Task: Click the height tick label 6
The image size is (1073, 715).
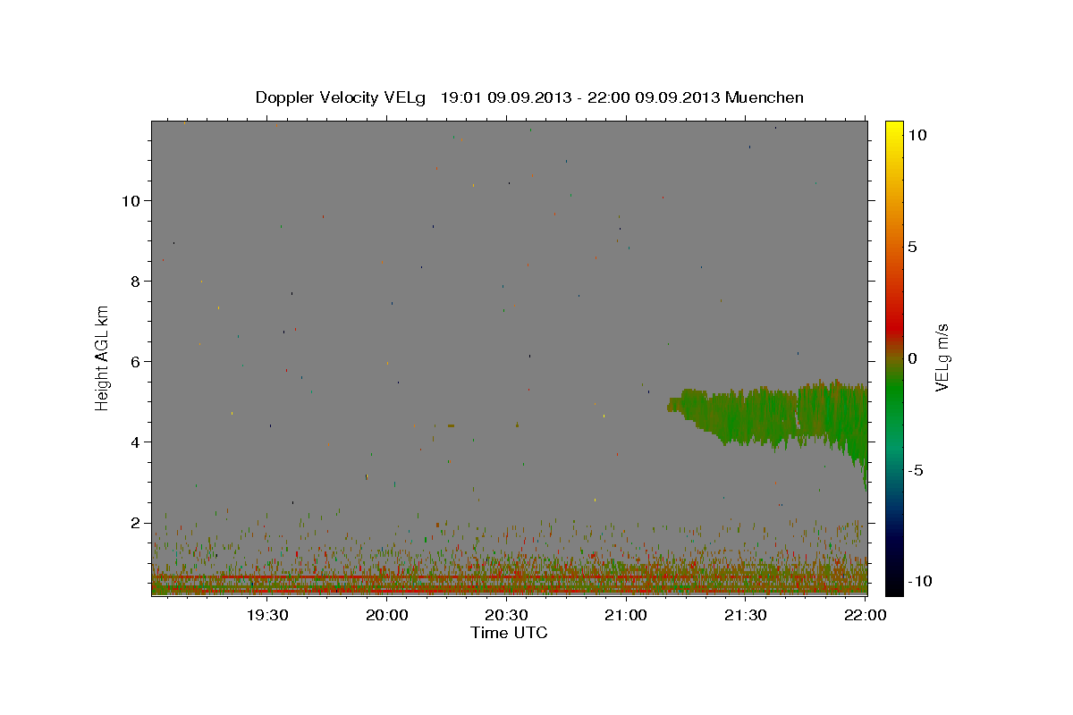Action: coord(135,361)
